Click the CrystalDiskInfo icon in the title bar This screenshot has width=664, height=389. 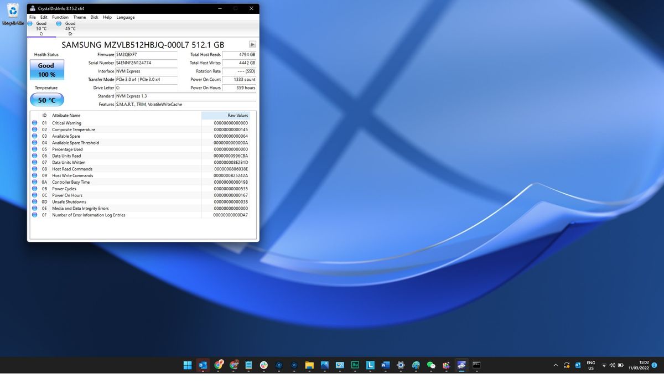point(33,8)
